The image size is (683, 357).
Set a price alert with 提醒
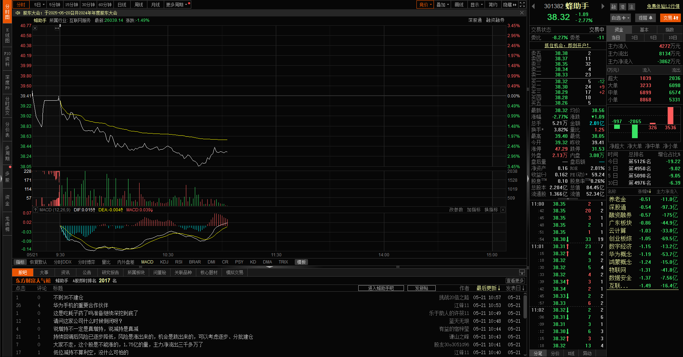coord(646,18)
